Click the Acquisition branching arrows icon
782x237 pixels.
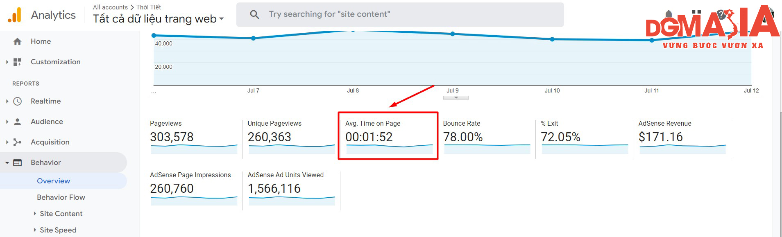[17, 142]
